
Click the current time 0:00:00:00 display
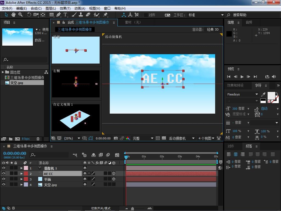(x=15, y=153)
